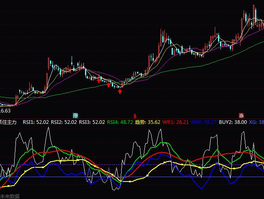
Task: Click the cyan 停 trading halt marker
Action: pyautogui.click(x=75, y=115)
